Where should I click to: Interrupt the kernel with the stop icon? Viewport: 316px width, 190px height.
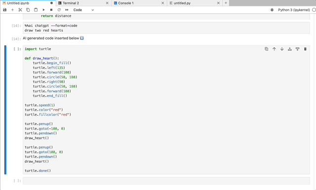point(51,10)
